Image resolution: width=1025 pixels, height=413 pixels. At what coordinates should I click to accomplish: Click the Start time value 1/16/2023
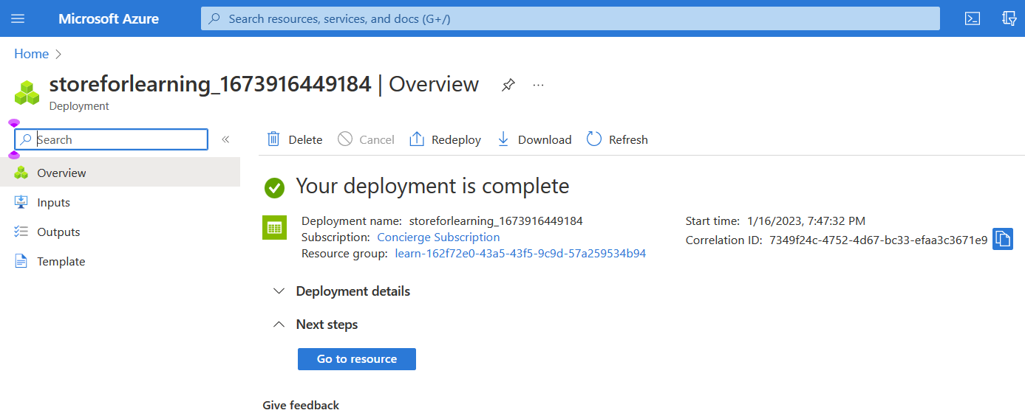pyautogui.click(x=806, y=221)
